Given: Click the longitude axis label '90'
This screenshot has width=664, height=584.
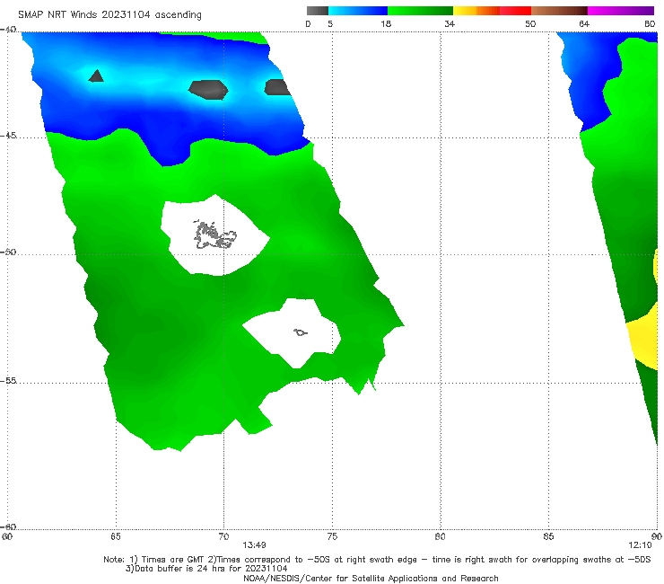Looking at the screenshot, I should tap(657, 537).
